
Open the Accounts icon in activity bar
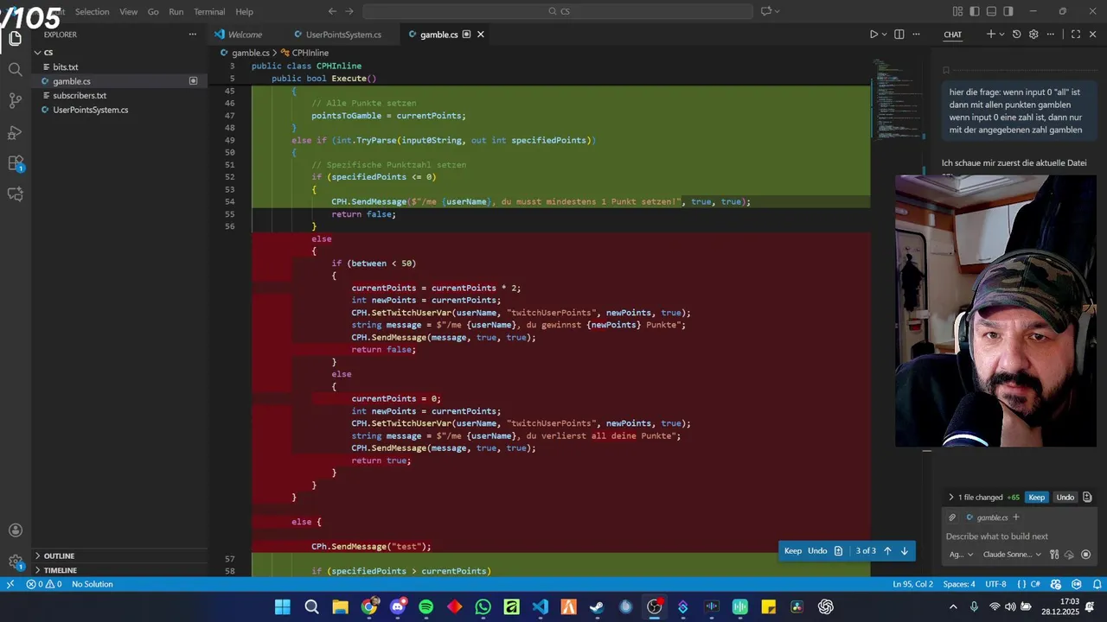pos(15,530)
